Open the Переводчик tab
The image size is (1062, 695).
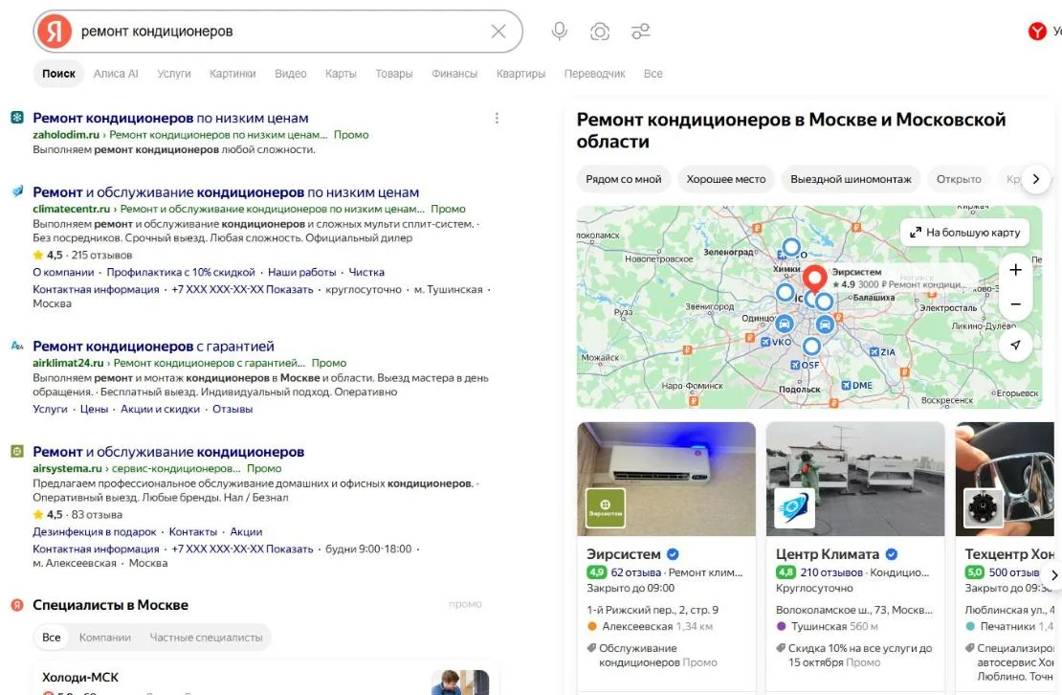point(595,73)
